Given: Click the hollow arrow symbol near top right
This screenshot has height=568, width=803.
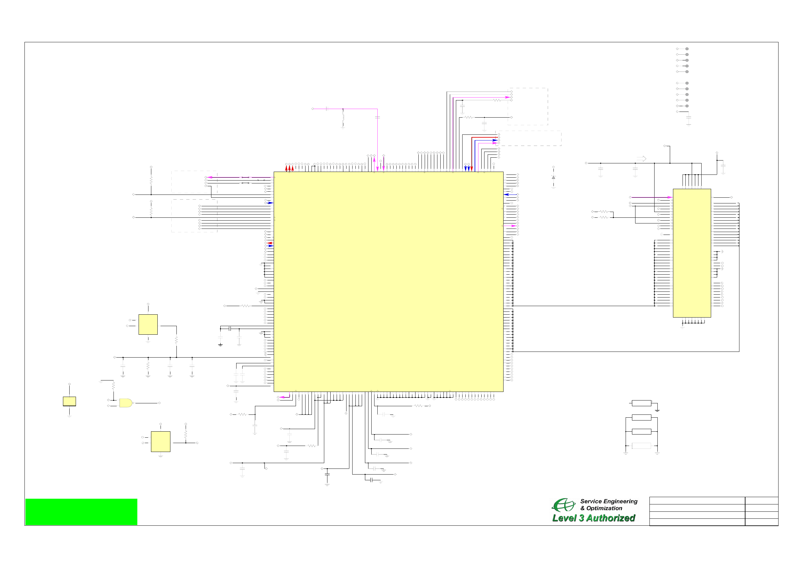Looking at the screenshot, I should [641, 158].
